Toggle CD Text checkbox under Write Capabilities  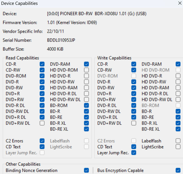[134, 147]
